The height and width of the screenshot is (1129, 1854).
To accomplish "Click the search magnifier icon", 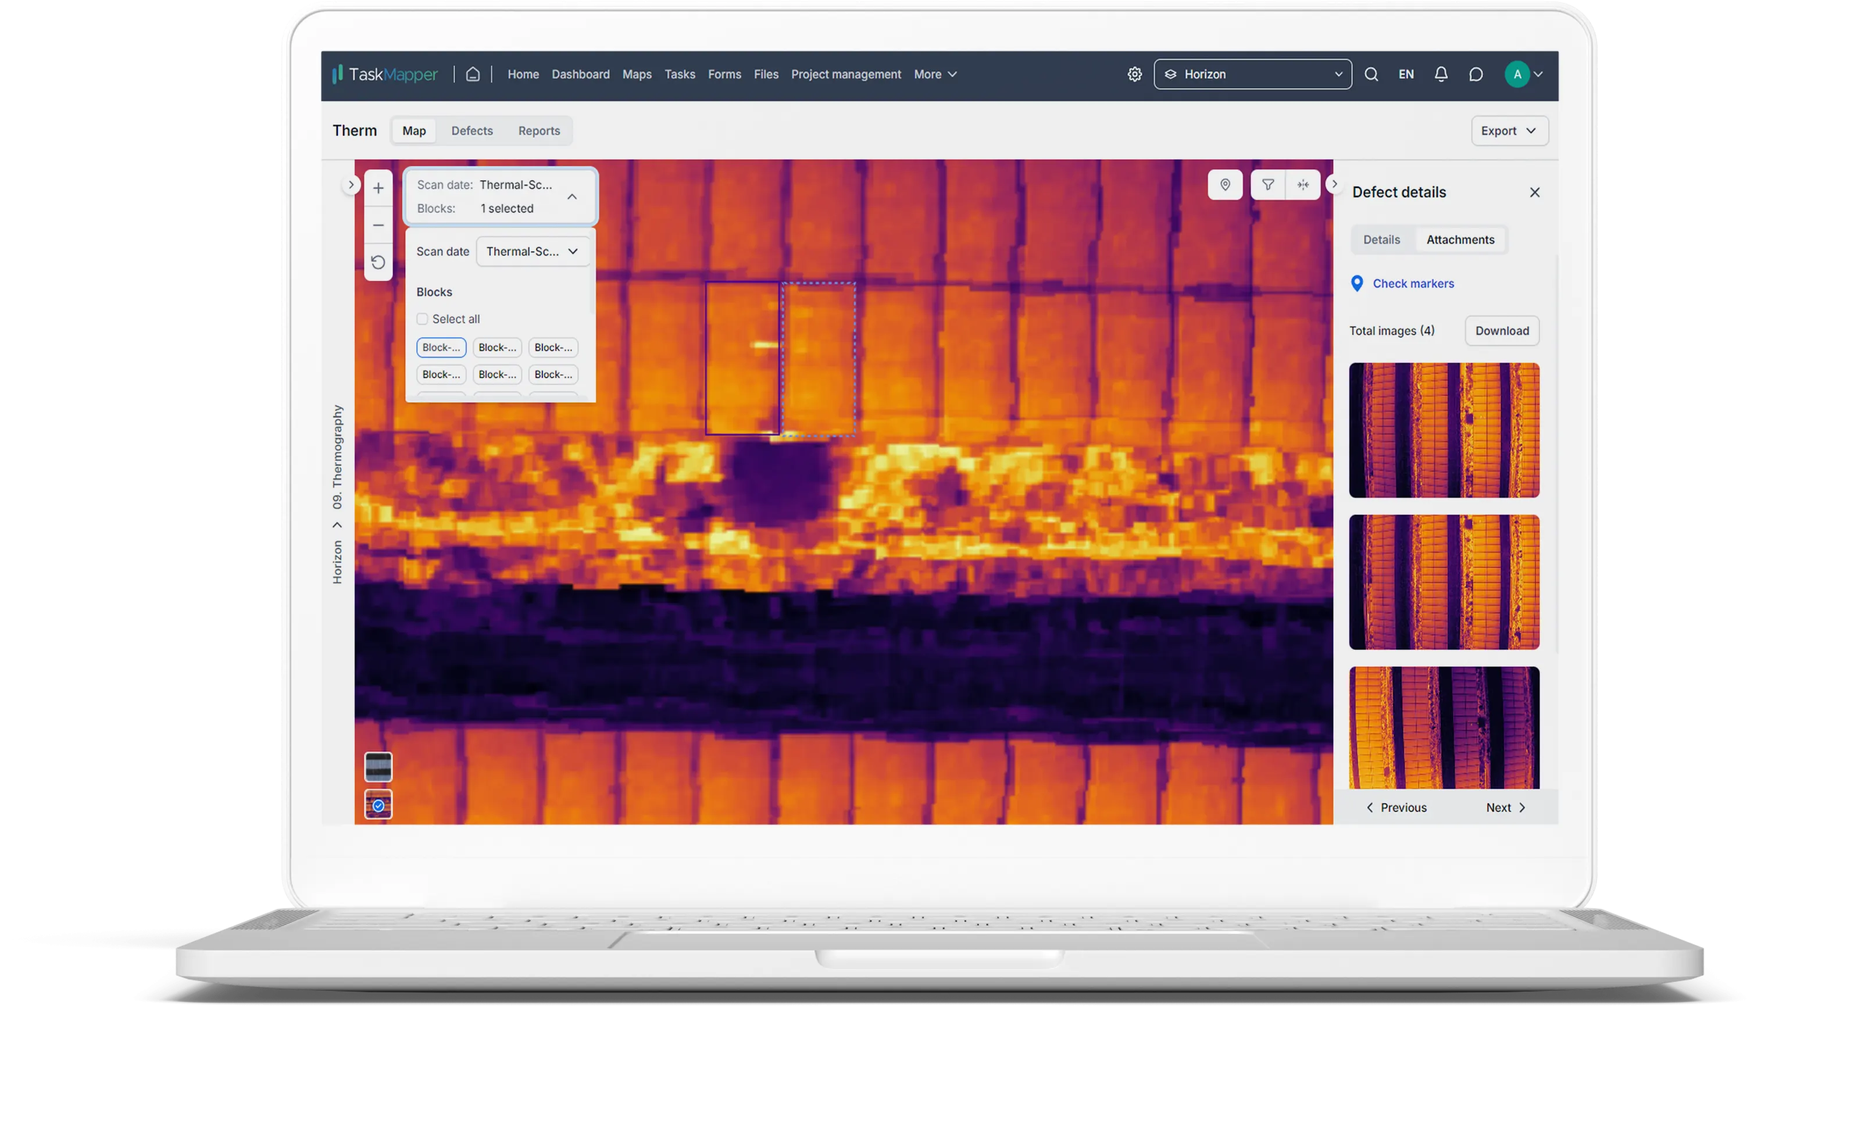I will [x=1371, y=74].
